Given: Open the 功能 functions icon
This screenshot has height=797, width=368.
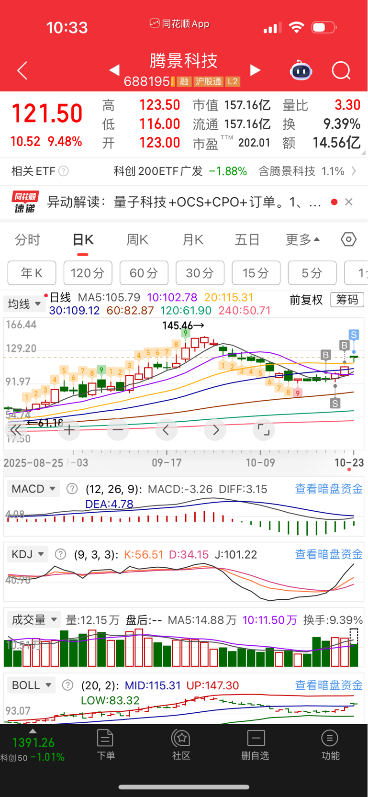Looking at the screenshot, I should click(x=330, y=745).
